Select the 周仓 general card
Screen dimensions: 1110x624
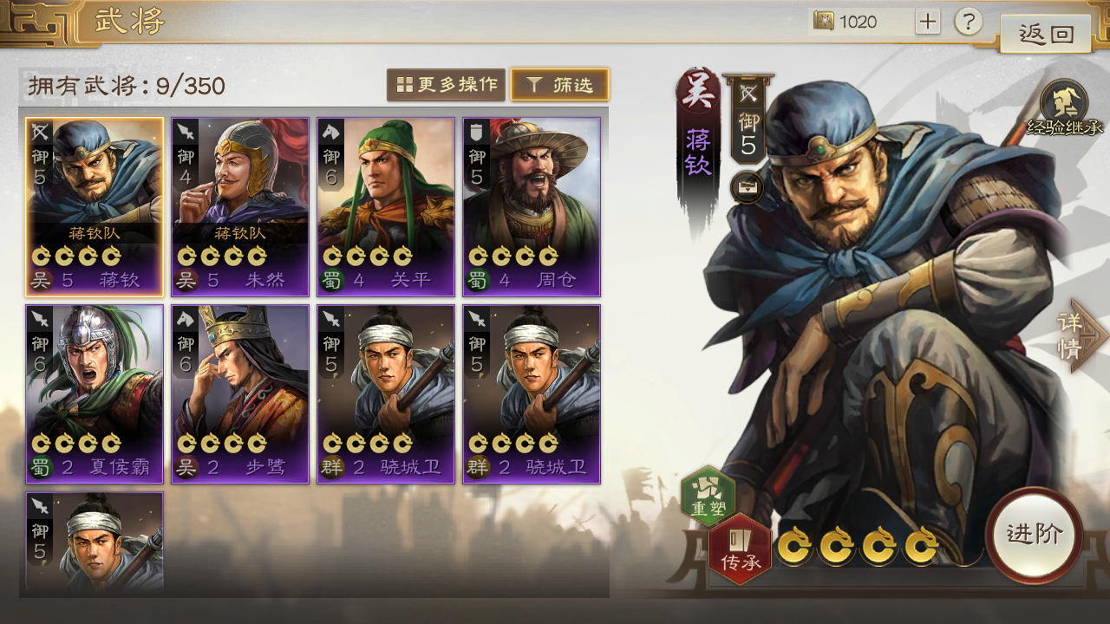532,207
